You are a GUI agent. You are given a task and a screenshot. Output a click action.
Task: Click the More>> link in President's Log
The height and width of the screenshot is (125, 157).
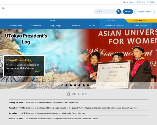tap(38, 71)
